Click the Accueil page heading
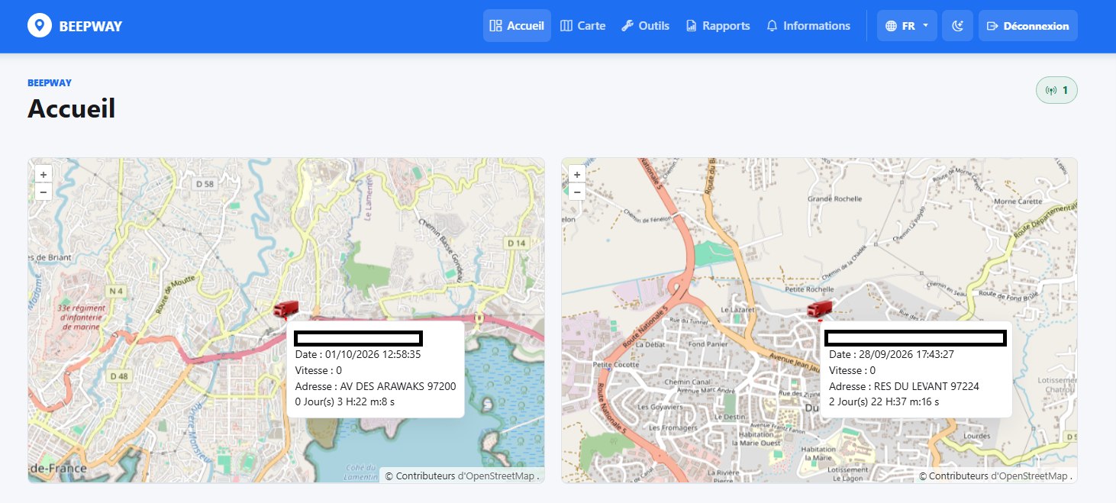 pyautogui.click(x=71, y=108)
